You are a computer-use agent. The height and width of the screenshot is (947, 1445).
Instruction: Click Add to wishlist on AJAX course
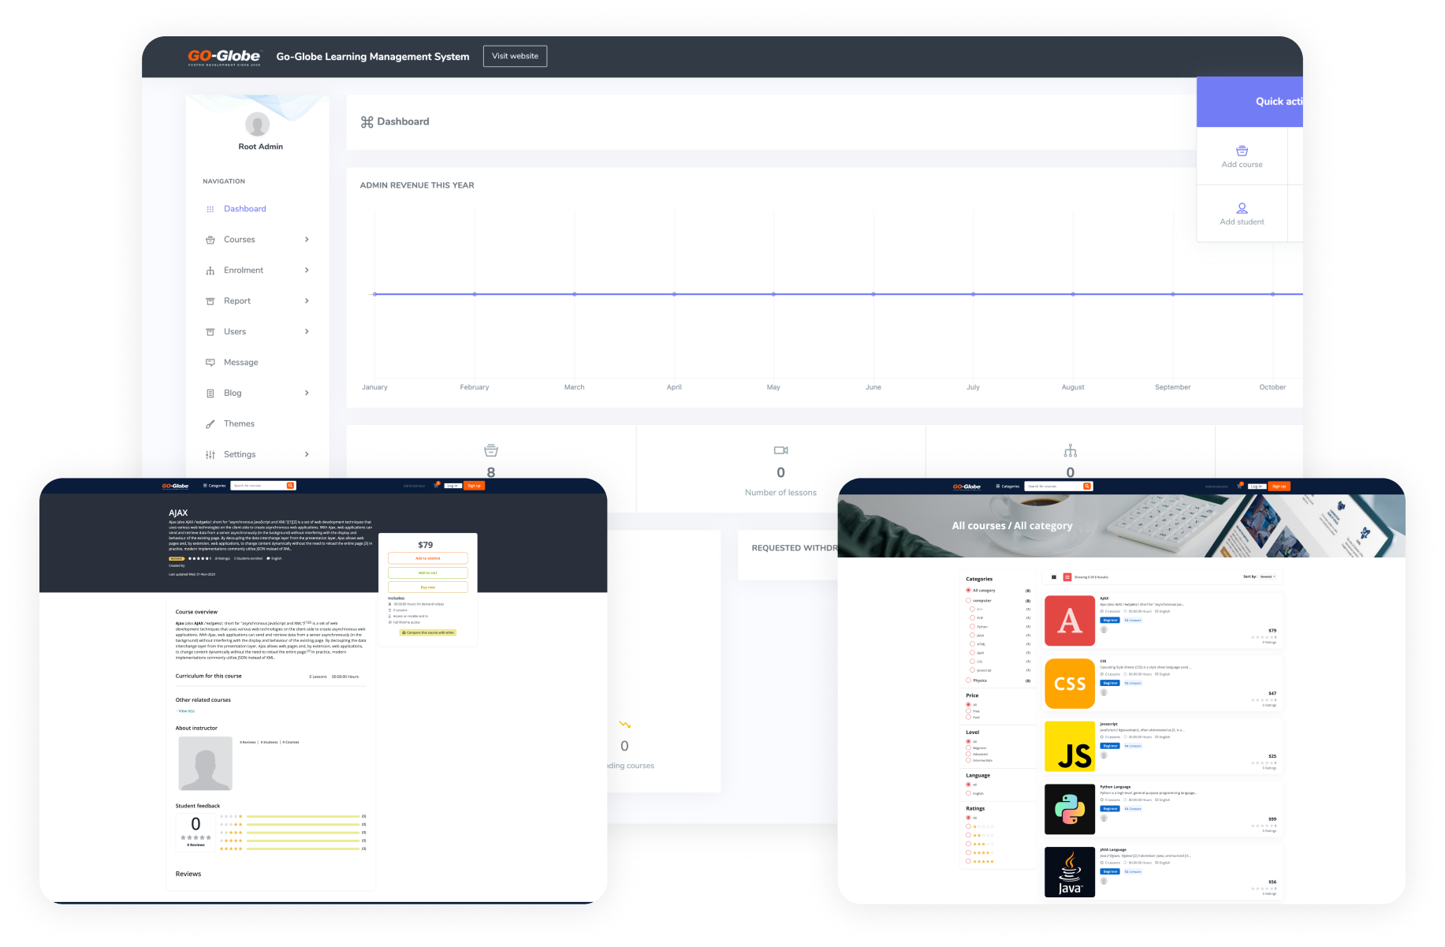point(427,558)
